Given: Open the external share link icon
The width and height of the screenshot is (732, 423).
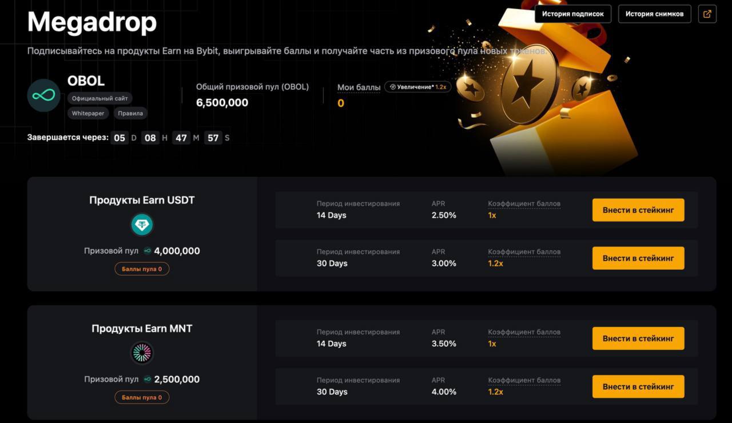Looking at the screenshot, I should pyautogui.click(x=707, y=14).
